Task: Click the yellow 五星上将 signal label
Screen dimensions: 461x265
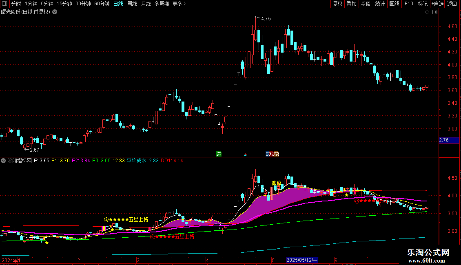Action: (x=126, y=219)
